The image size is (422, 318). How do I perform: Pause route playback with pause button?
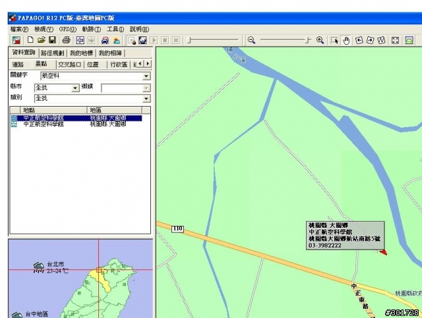pos(176,40)
